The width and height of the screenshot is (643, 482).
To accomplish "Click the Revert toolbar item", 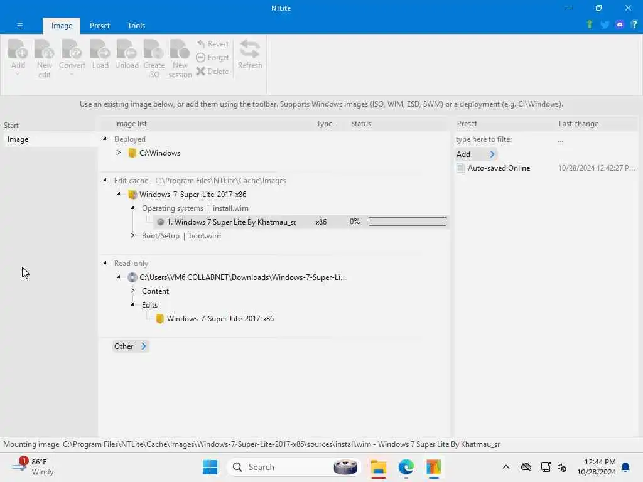I will tap(212, 44).
